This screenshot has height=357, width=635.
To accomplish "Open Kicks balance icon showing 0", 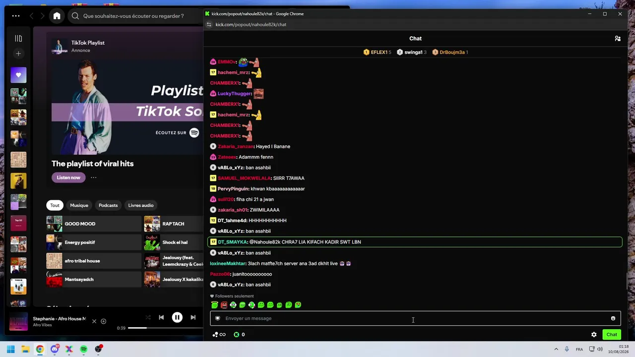I will click(239, 335).
